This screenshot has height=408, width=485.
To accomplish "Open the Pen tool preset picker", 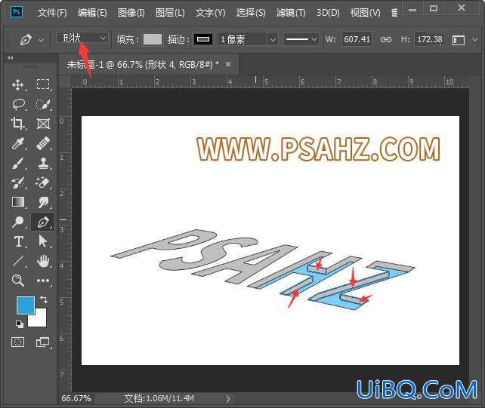I will (x=41, y=40).
